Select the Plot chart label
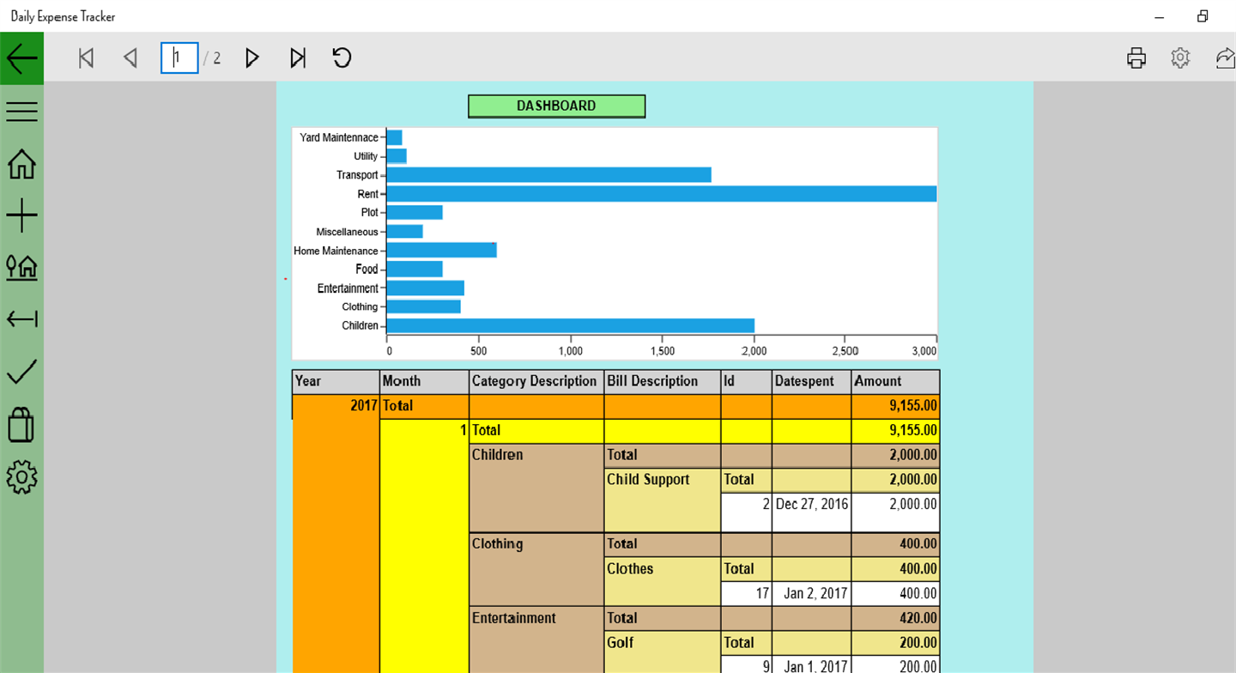The image size is (1236, 673). 369,212
